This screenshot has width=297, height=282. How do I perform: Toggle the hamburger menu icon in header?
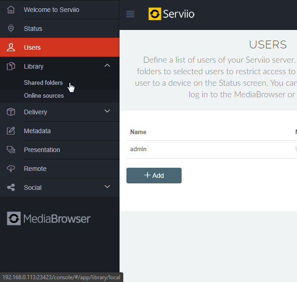[130, 14]
